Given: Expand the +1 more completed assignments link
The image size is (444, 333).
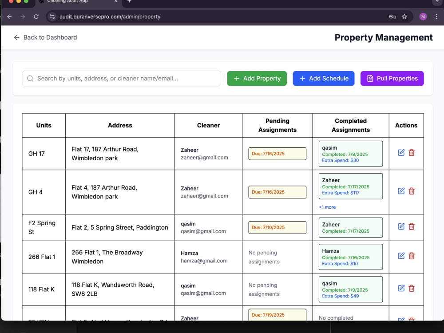Looking at the screenshot, I should pyautogui.click(x=327, y=207).
